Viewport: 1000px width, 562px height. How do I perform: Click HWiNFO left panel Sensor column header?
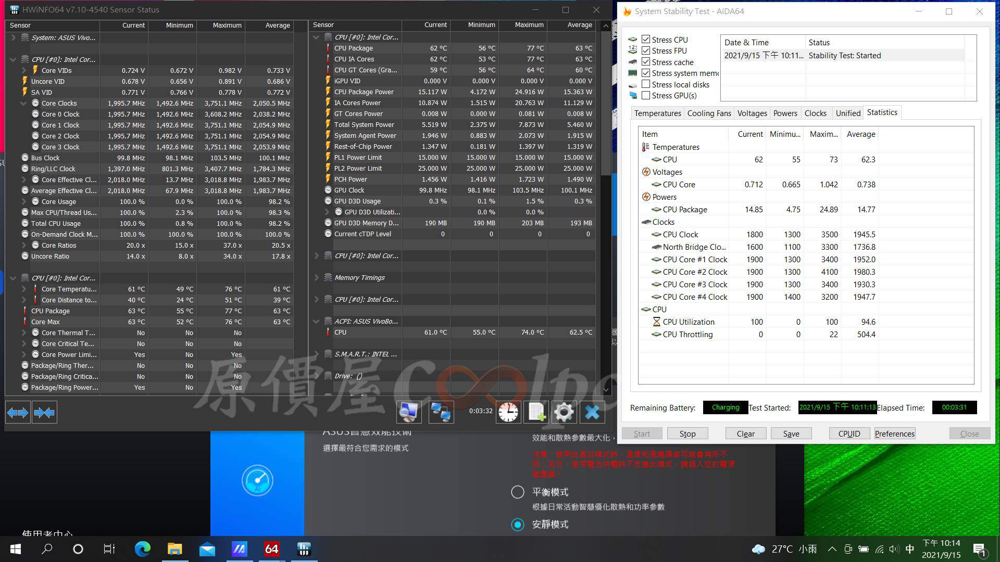[x=52, y=25]
